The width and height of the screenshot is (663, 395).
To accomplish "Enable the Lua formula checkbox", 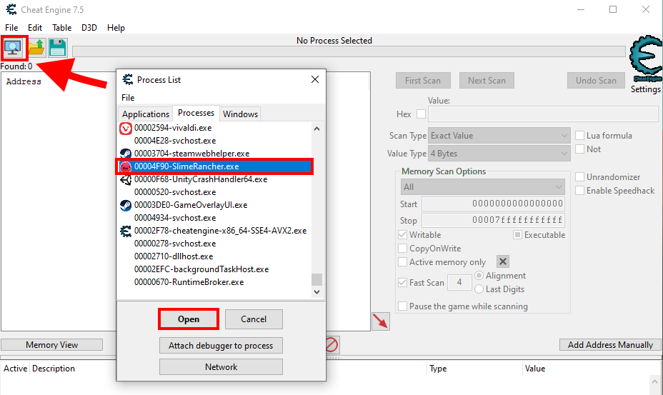I will coord(579,135).
